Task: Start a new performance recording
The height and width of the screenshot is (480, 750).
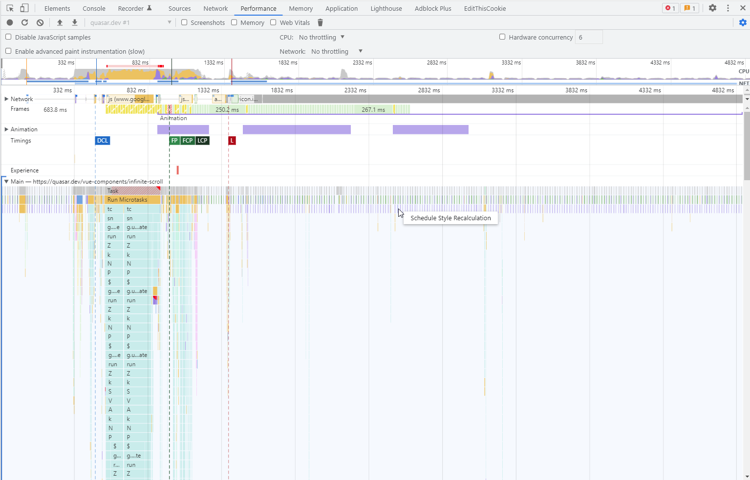Action: (x=9, y=22)
